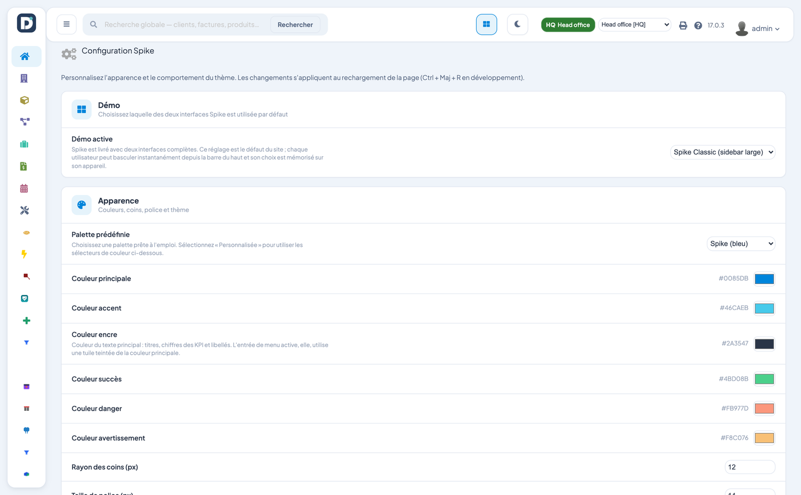
Task: Click the print icon in top bar
Action: 683,25
